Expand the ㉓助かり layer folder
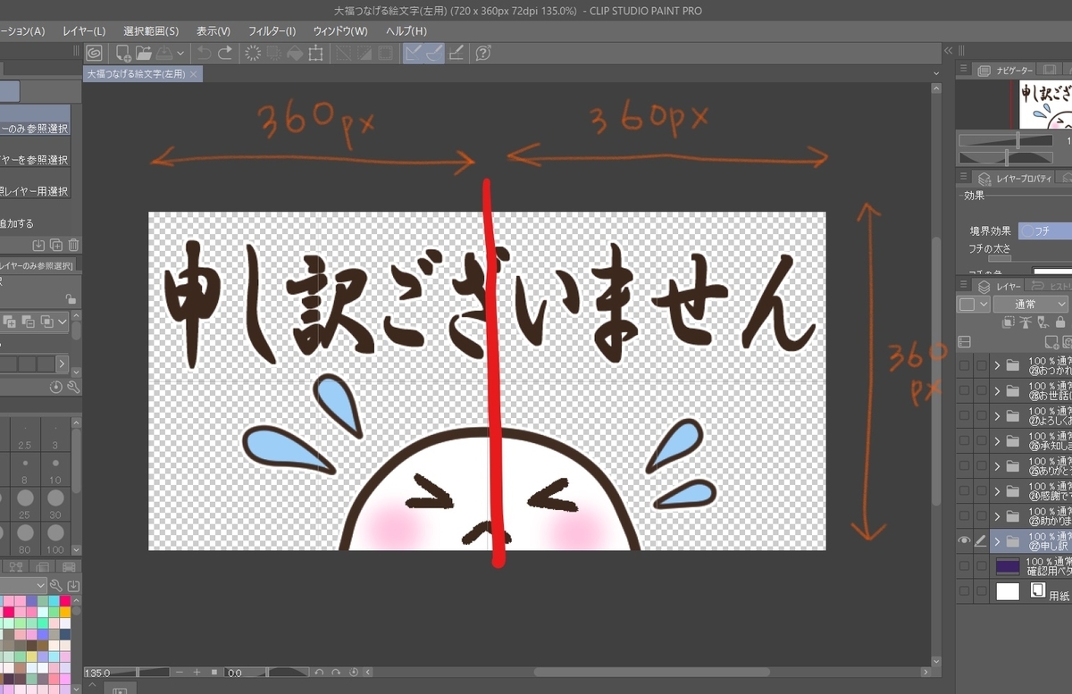The width and height of the screenshot is (1072, 694). 997,515
